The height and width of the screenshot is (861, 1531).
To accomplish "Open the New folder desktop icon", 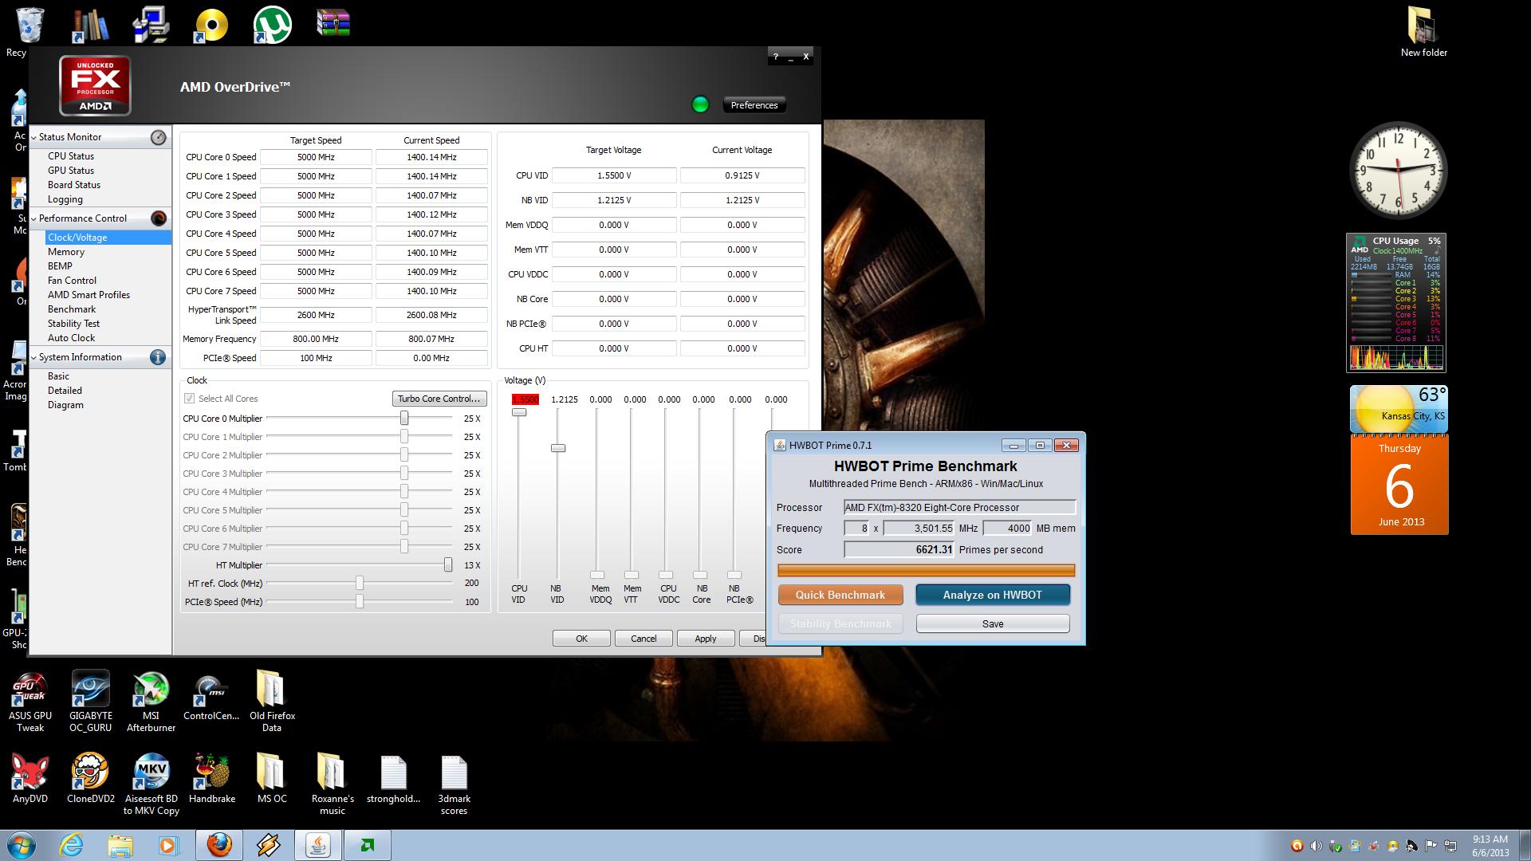I will pyautogui.click(x=1423, y=32).
